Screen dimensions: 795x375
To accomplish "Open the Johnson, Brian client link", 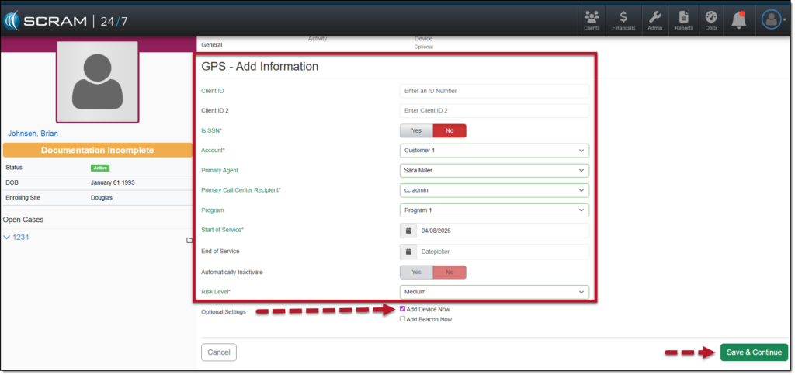I will (33, 134).
